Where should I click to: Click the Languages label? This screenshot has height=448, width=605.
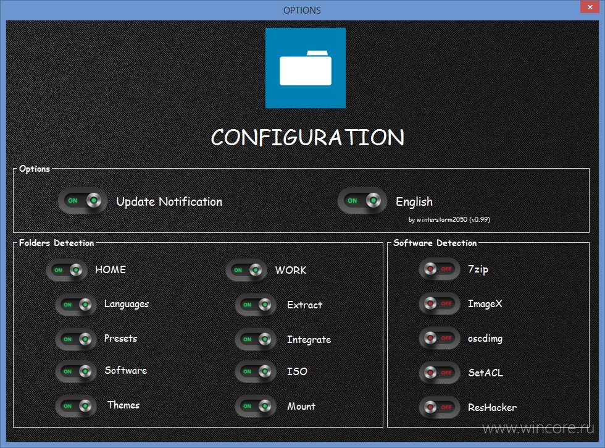click(x=127, y=304)
